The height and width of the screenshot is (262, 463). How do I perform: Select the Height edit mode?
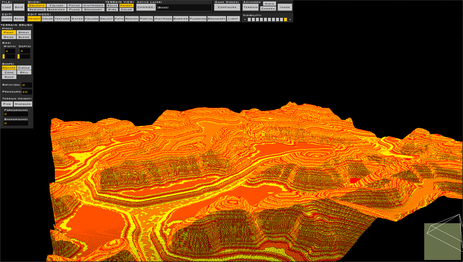coord(34,19)
